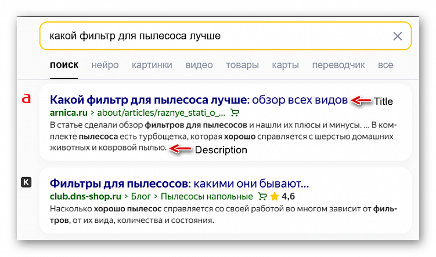Click the cart icon beside arnica.ru URL
Viewport: 436px width, 257px height.
pyautogui.click(x=235, y=112)
